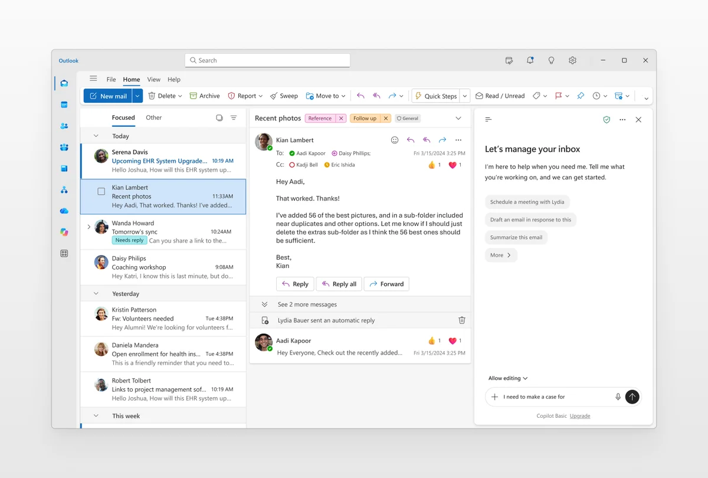Delete Lydia Bauer automatic reply trash icon
Screen dimensions: 708x478
point(462,320)
